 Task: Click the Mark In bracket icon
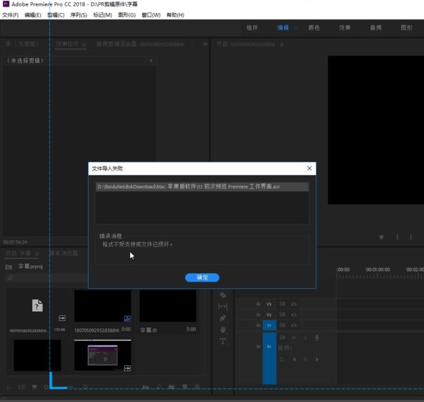[x=397, y=237]
